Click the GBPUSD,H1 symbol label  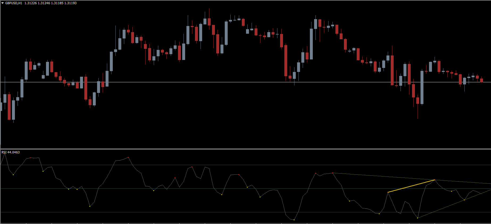tap(14, 3)
